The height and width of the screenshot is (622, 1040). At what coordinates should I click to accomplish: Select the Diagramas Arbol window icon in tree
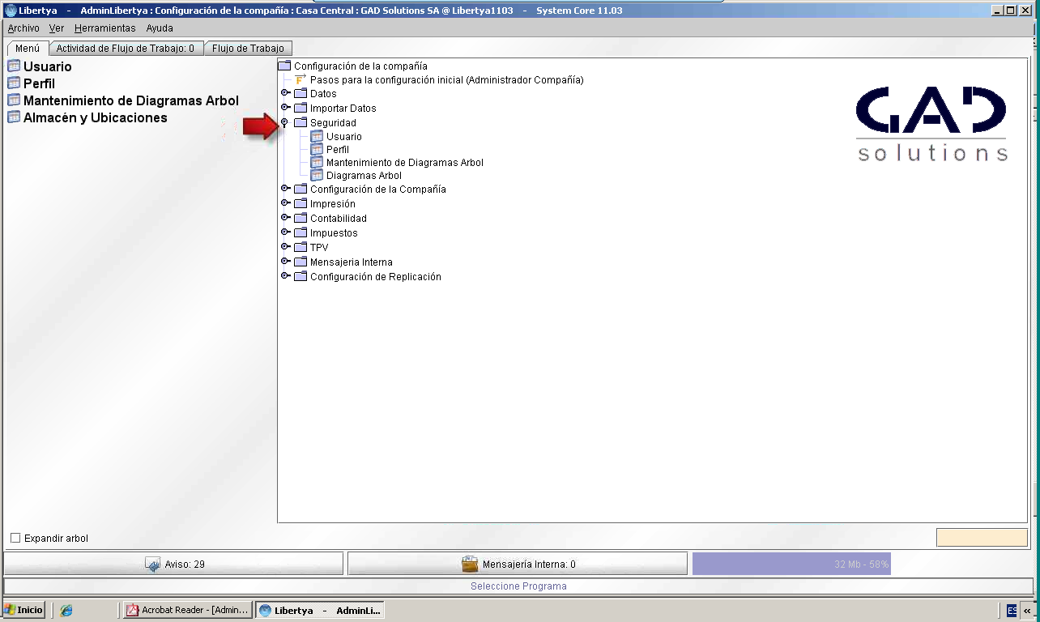tap(317, 175)
